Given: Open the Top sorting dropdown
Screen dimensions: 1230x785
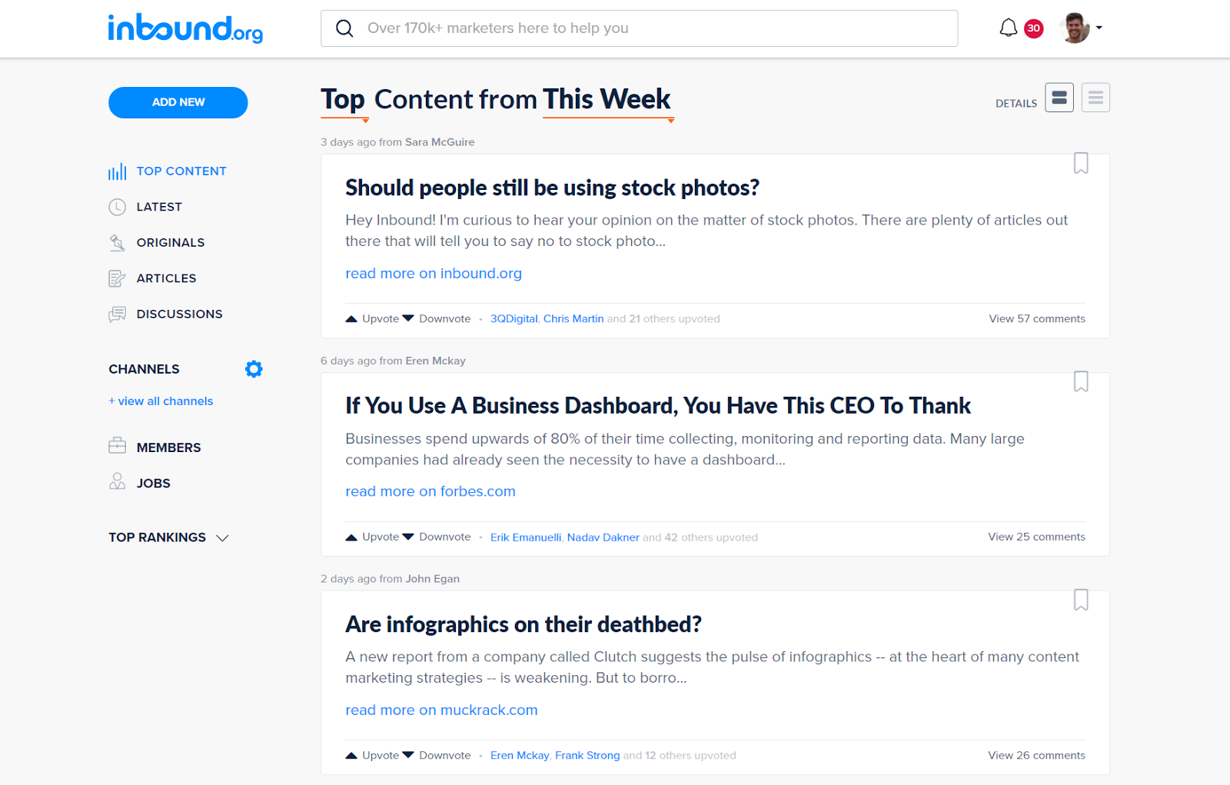Looking at the screenshot, I should [x=344, y=101].
